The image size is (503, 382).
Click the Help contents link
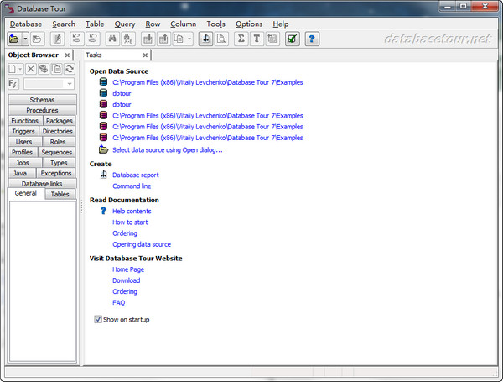click(x=132, y=211)
